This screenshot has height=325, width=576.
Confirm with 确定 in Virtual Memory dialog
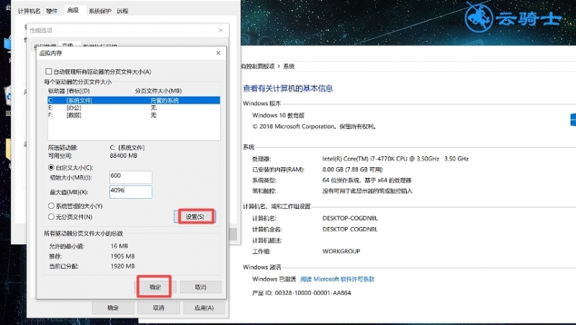(x=154, y=287)
